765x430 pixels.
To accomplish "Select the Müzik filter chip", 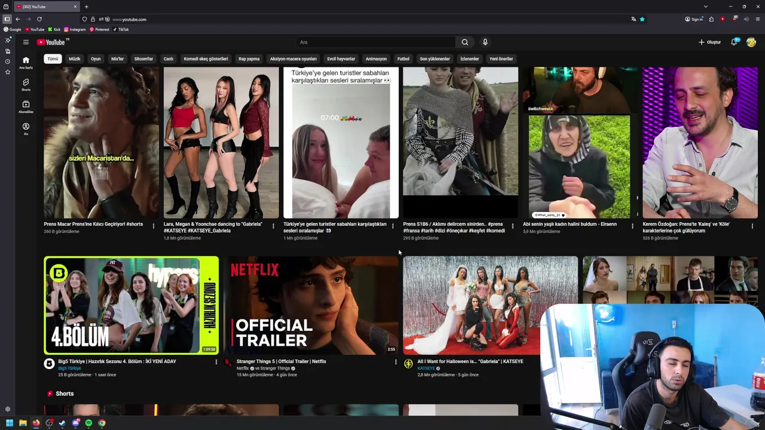I will coord(75,59).
